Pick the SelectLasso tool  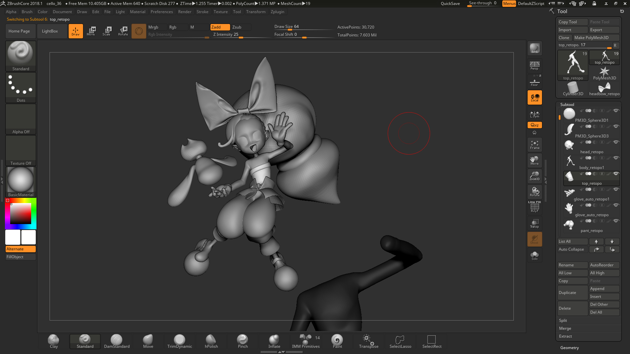(400, 341)
